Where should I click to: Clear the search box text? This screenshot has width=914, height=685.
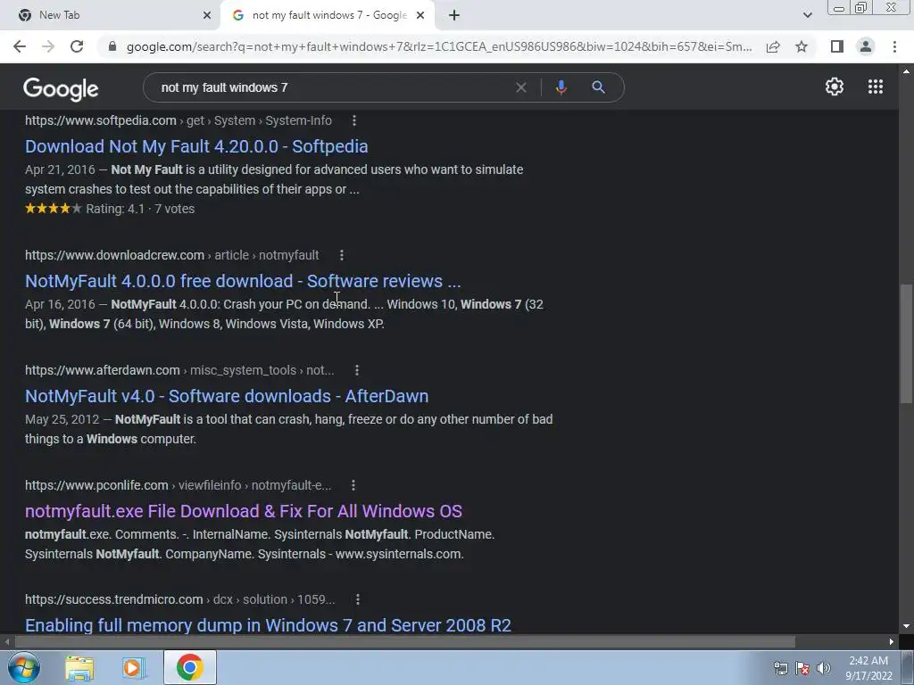521,87
